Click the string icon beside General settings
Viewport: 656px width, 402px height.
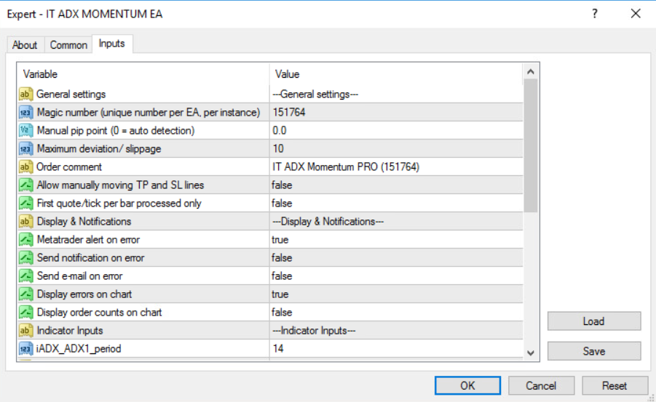[x=25, y=94]
